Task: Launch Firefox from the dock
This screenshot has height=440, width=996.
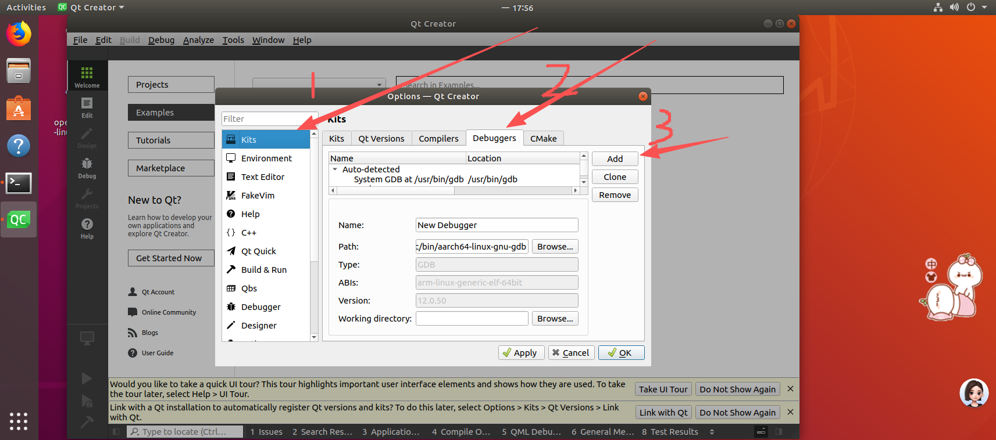Action: [19, 33]
